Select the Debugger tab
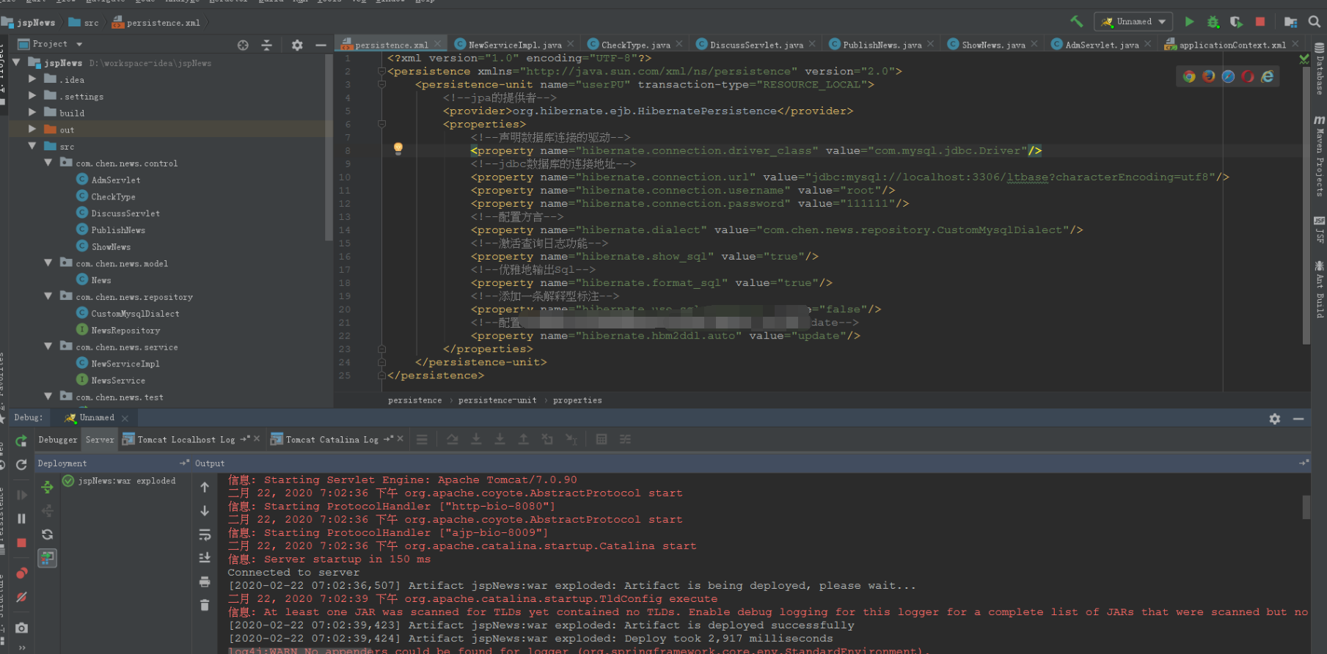Image resolution: width=1327 pixels, height=654 pixels. tap(57, 439)
